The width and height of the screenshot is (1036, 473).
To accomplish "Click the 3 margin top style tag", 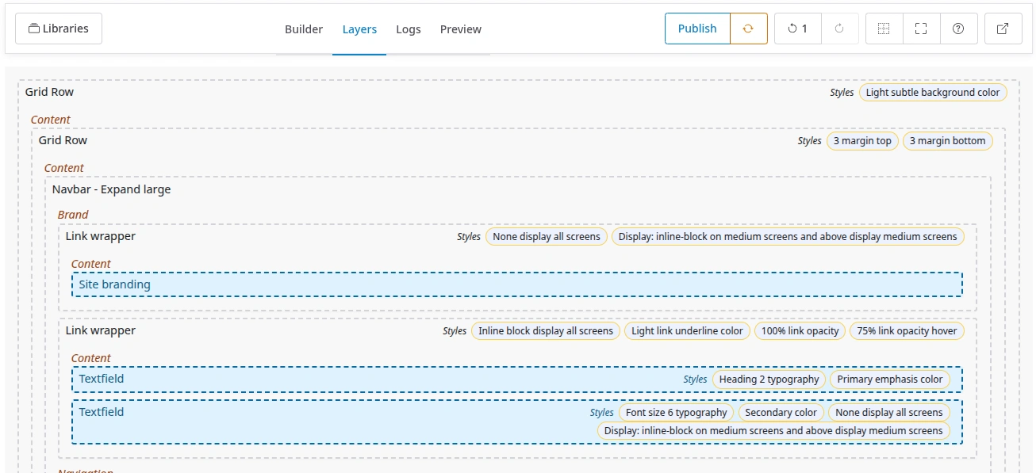I will (x=862, y=141).
